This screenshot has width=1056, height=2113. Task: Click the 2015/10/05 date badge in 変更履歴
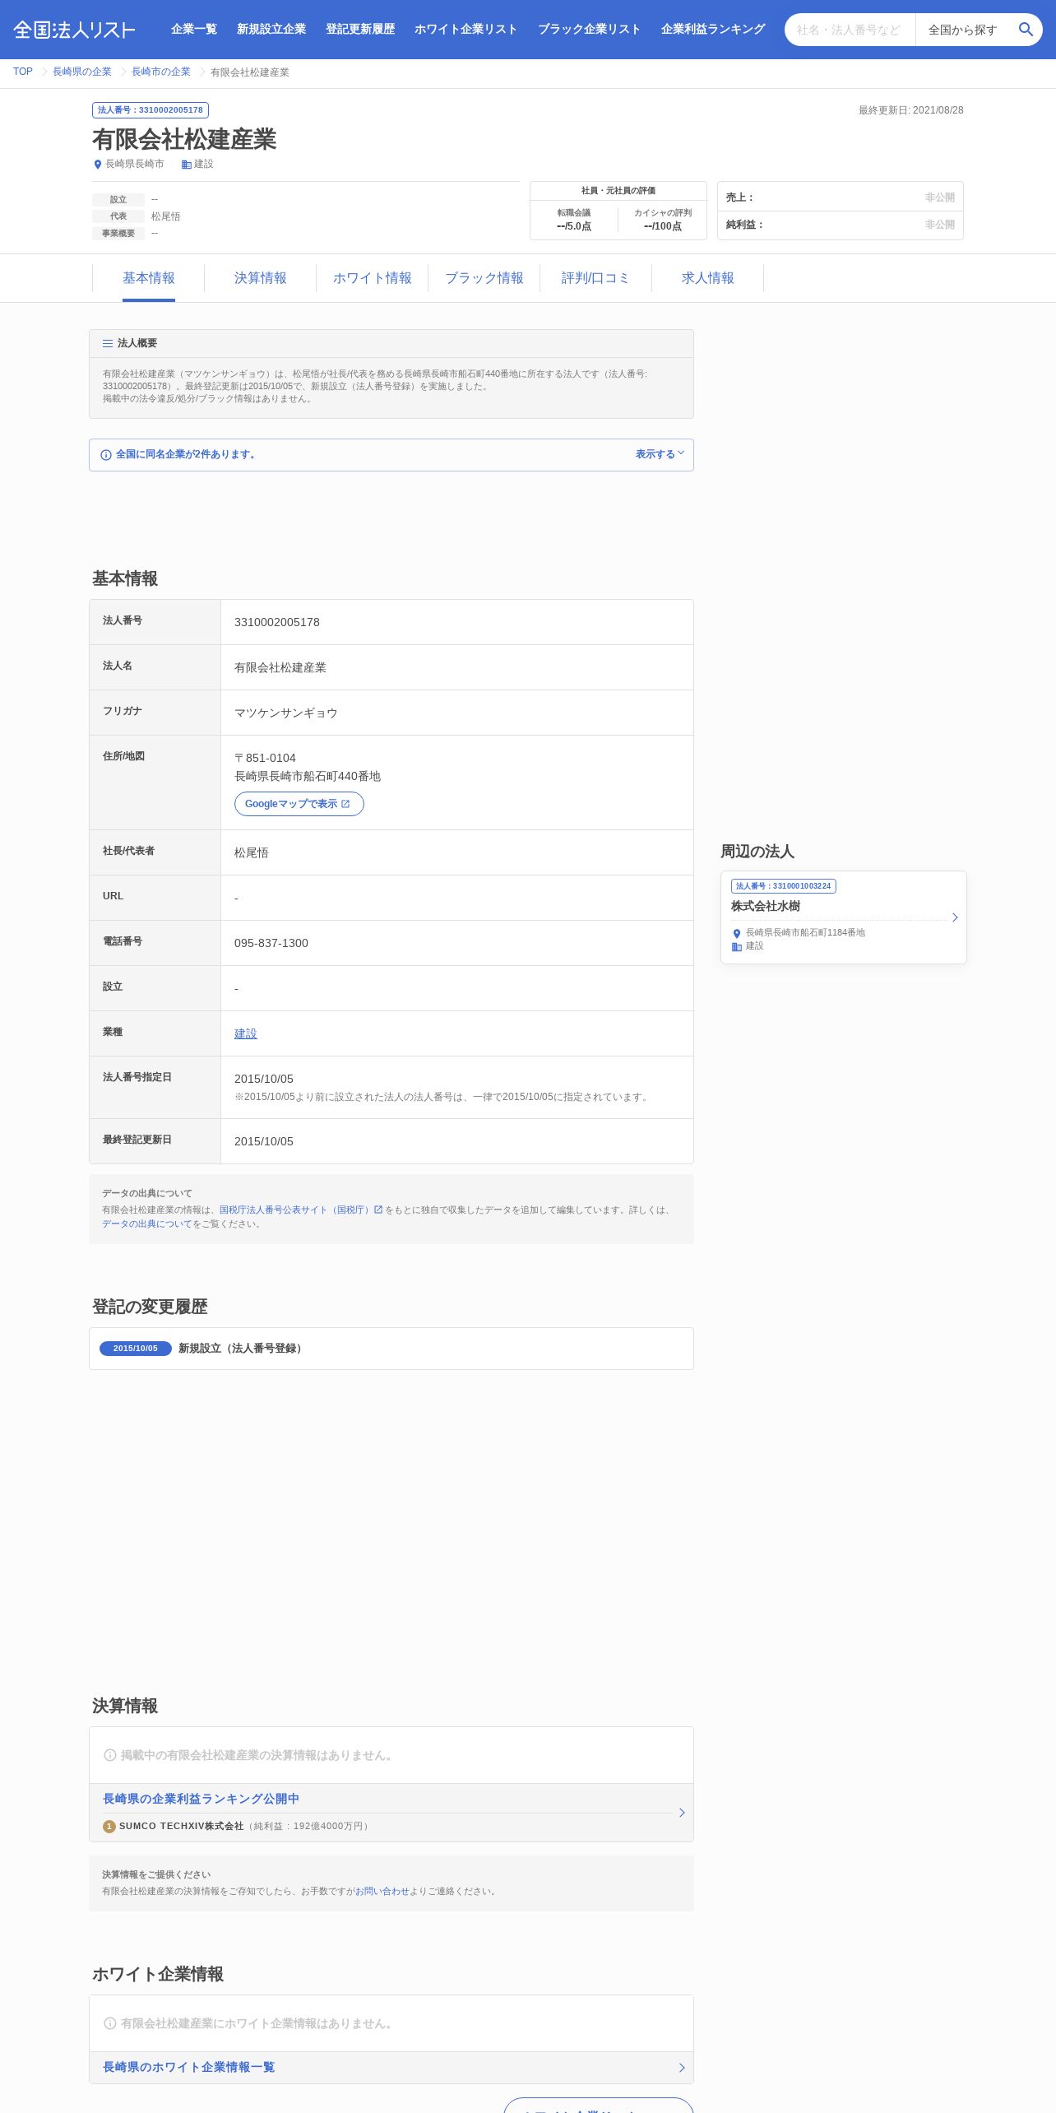point(136,1349)
